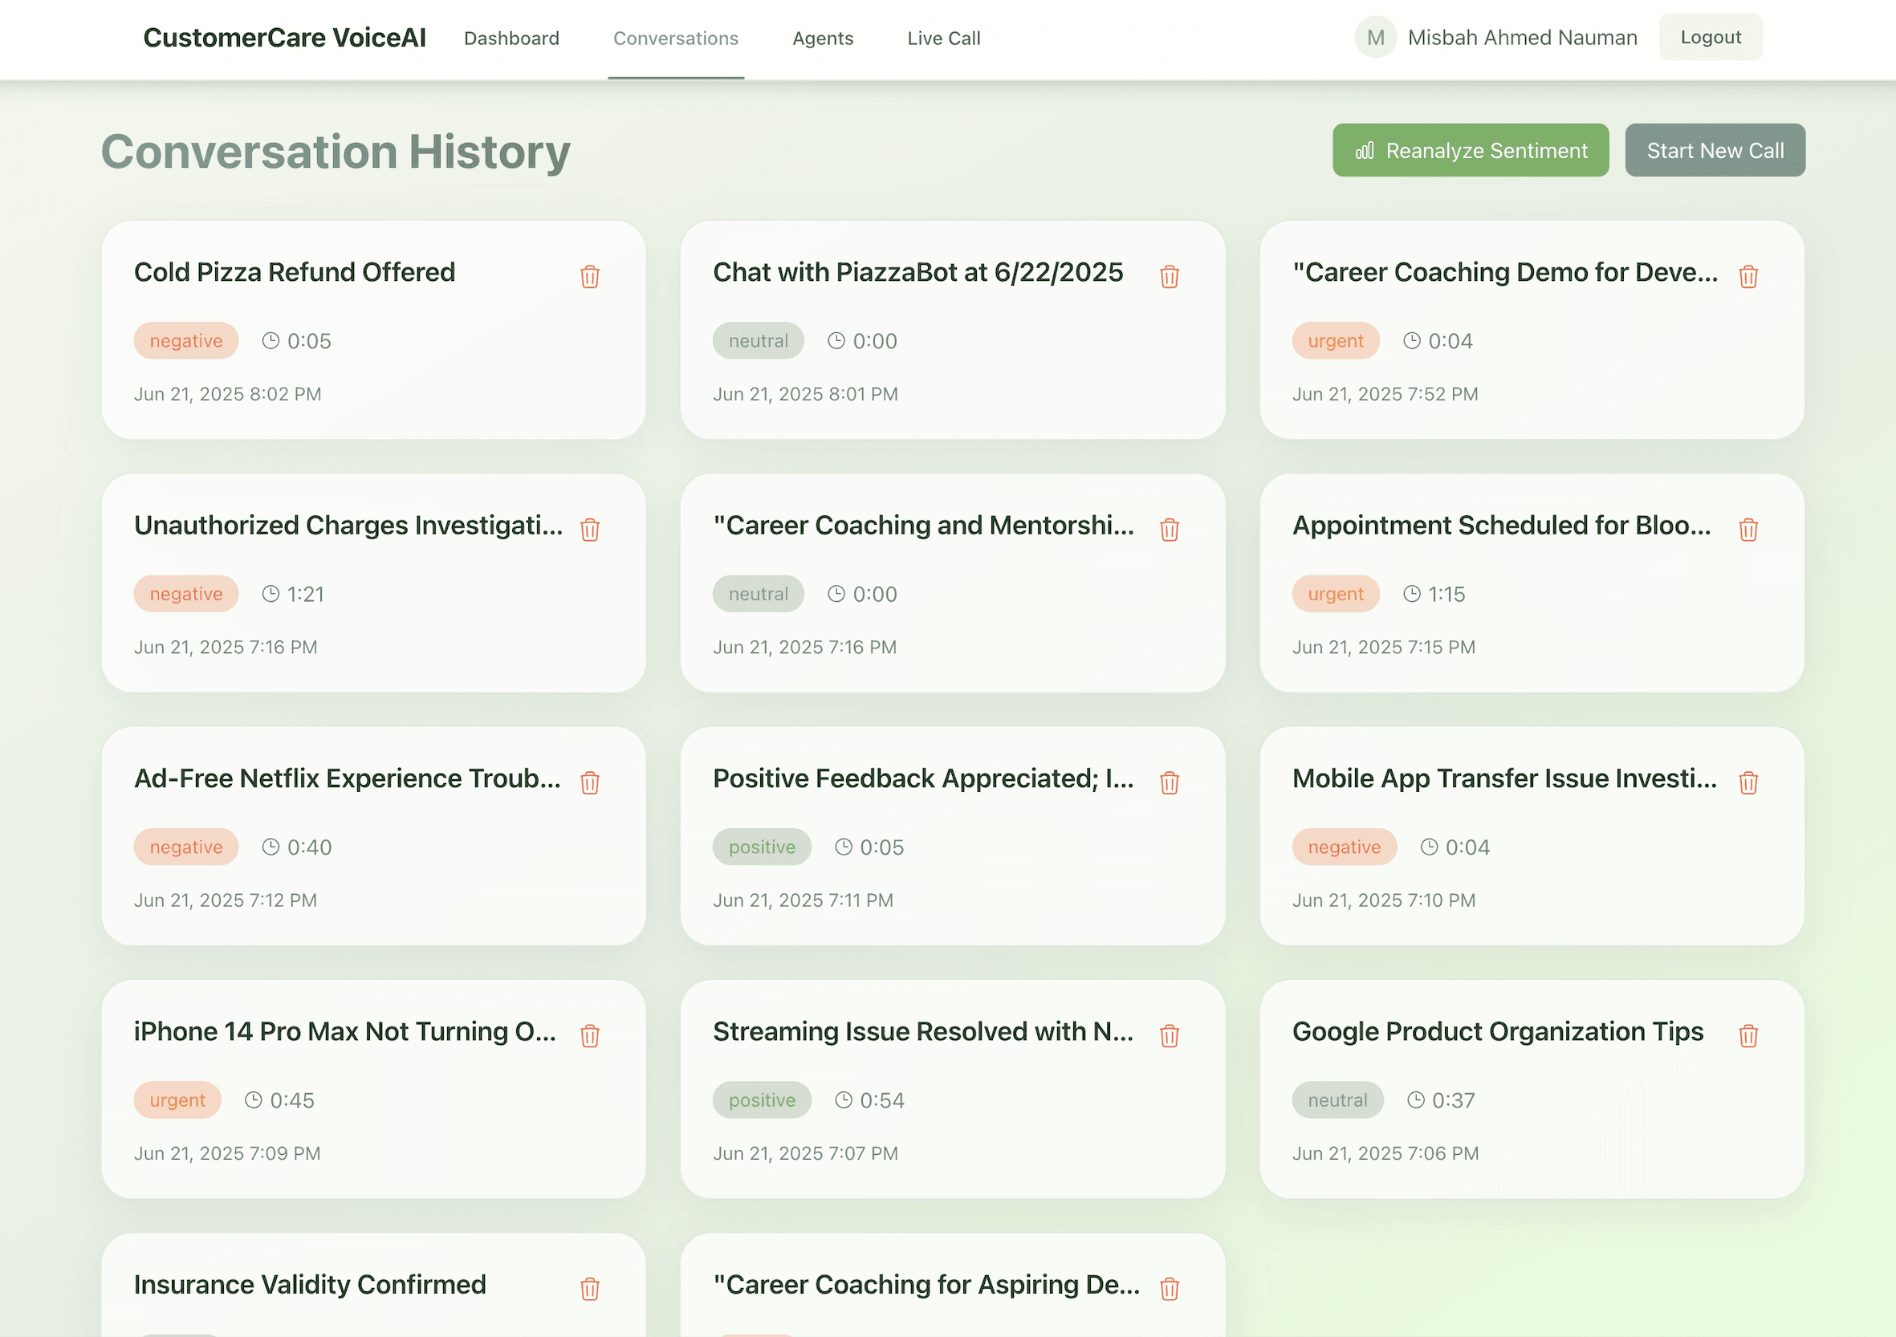Click negative badge on Cold Pizza card
Viewport: 1896px width, 1337px height.
pyautogui.click(x=185, y=340)
